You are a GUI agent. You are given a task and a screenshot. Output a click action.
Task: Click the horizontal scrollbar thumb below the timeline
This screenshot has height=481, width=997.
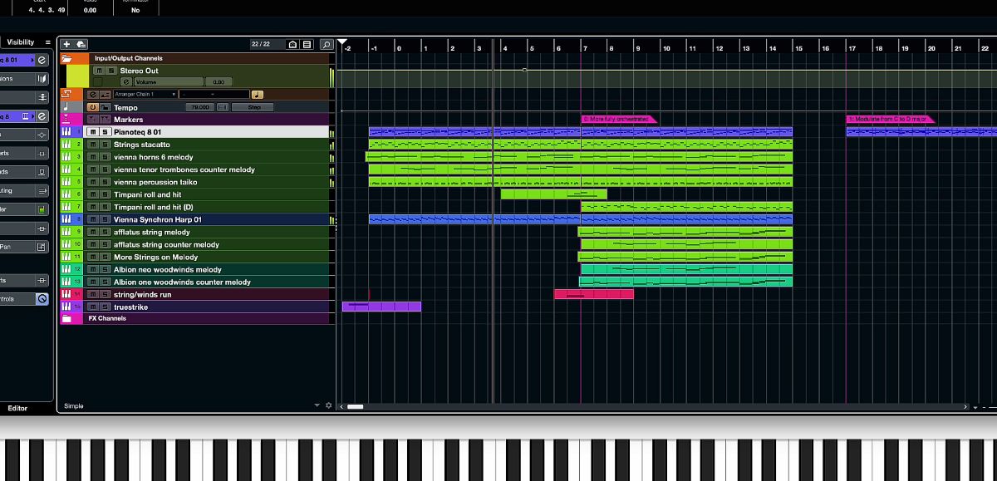coord(355,406)
